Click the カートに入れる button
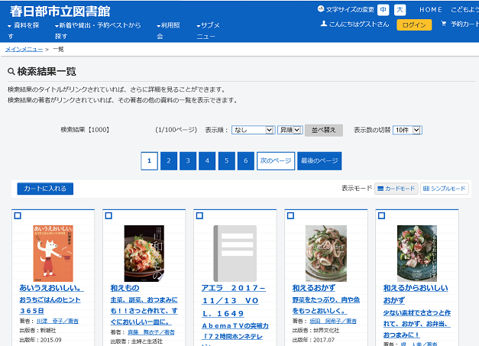The width and height of the screenshot is (479, 346). 45,189
